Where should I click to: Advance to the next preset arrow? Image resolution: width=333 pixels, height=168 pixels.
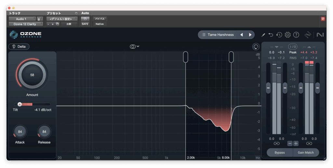coord(250,35)
